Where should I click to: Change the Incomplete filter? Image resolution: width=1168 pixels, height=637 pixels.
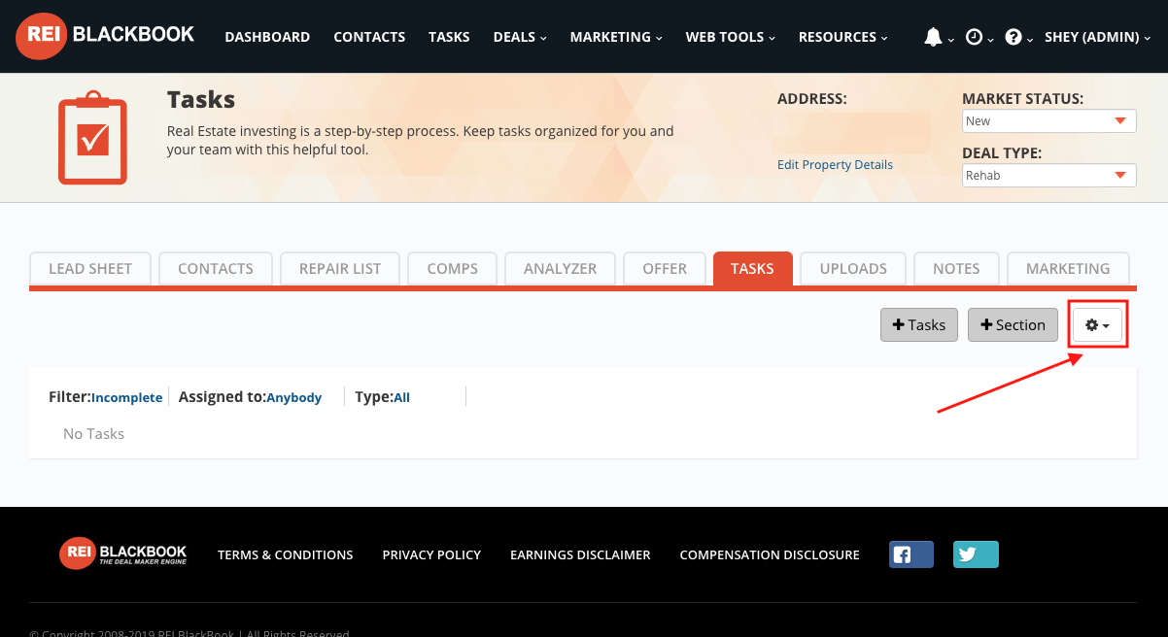click(x=126, y=397)
